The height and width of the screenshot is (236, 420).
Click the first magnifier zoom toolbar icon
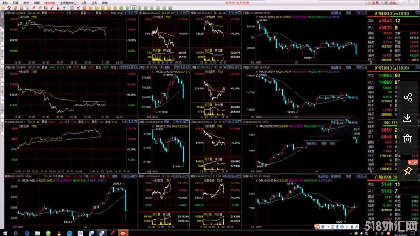tap(34, 8)
